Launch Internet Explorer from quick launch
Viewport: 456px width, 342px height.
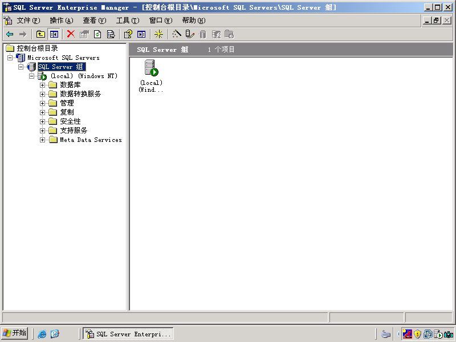(x=42, y=334)
